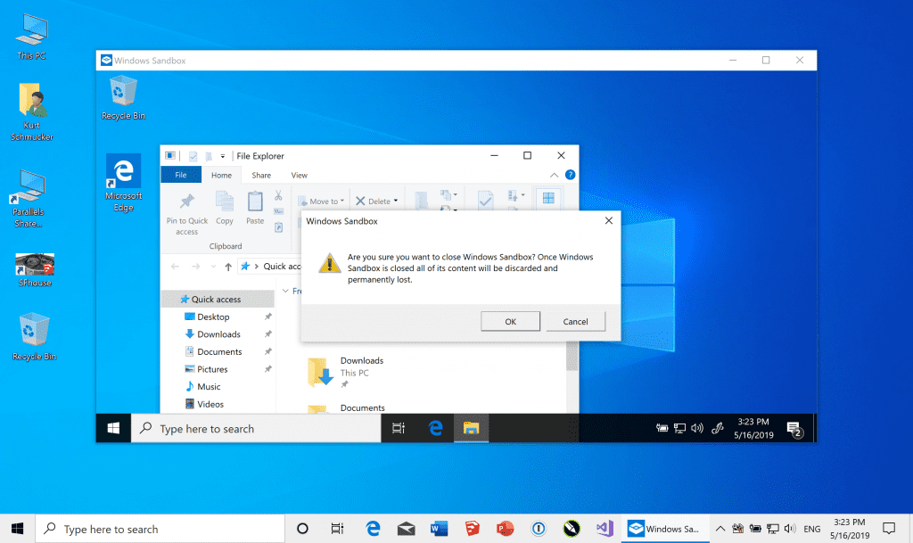
Task: Open the Delete dropdown arrow
Action: [395, 201]
